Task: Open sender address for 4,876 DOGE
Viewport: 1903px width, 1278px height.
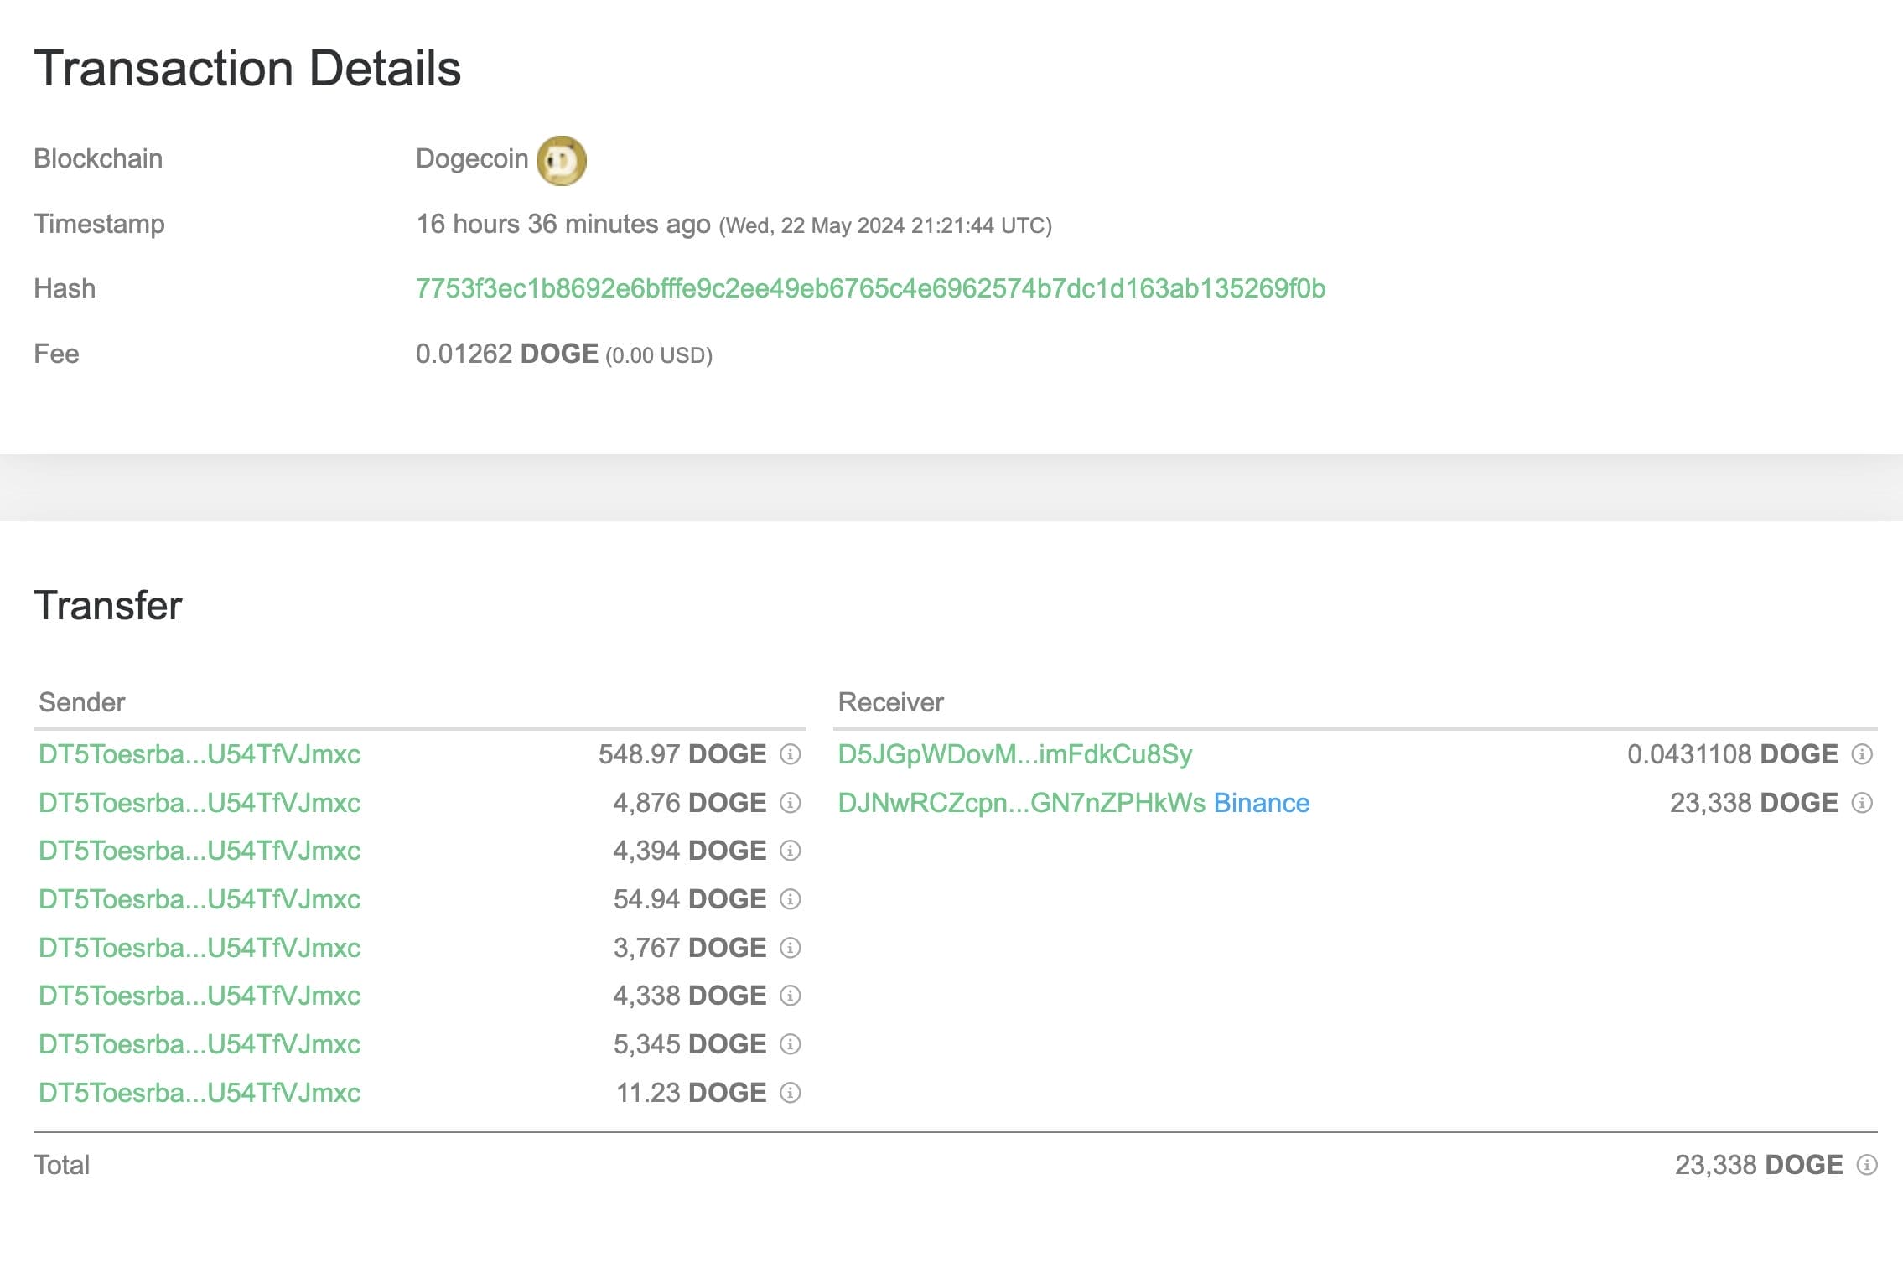Action: (200, 803)
